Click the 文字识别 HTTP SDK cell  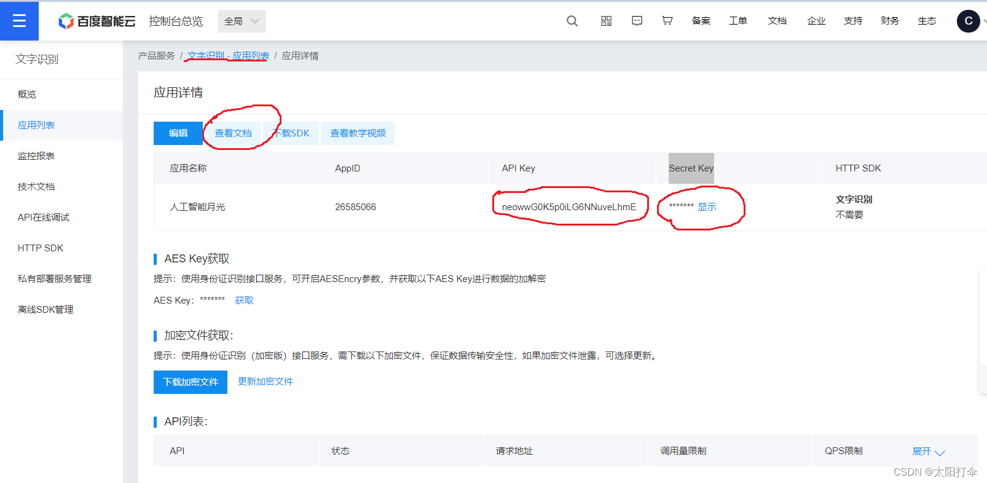pos(854,200)
